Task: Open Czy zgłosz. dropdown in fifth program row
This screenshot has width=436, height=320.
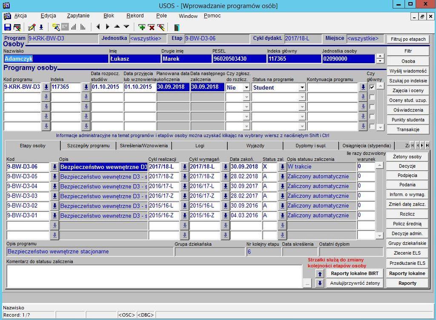Action: coord(246,126)
